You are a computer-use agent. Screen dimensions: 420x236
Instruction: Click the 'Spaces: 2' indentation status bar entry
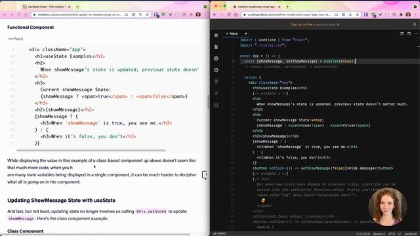tap(379, 234)
